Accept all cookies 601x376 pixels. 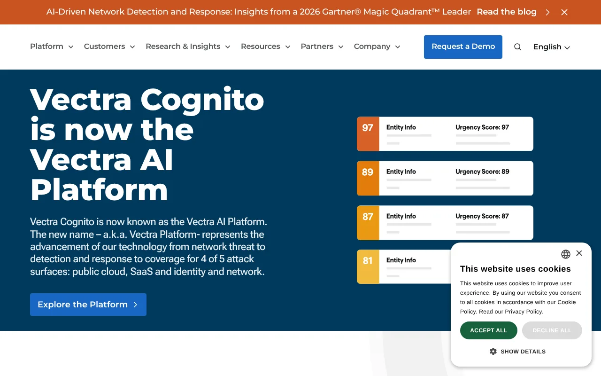coord(489,330)
